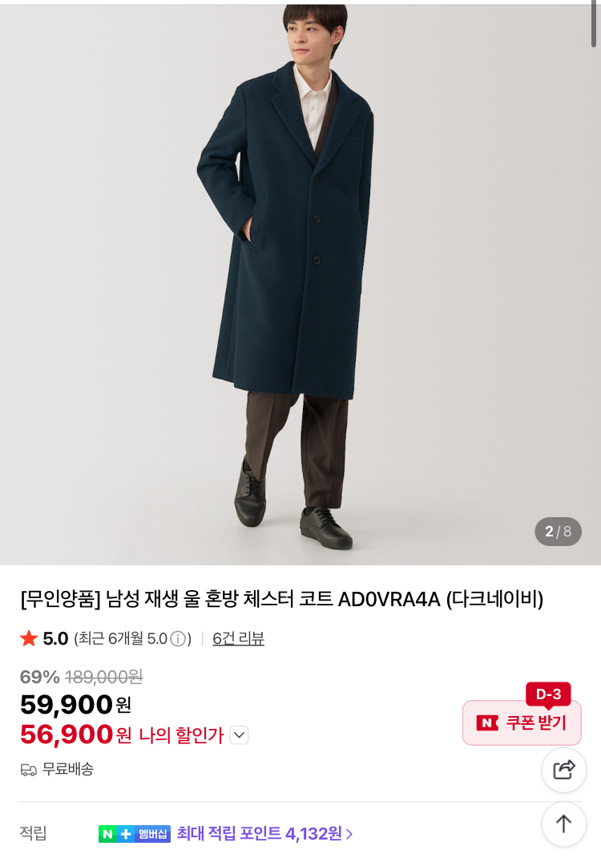Tap the share icon button
Viewport: 601px width, 858px height.
coord(564,770)
